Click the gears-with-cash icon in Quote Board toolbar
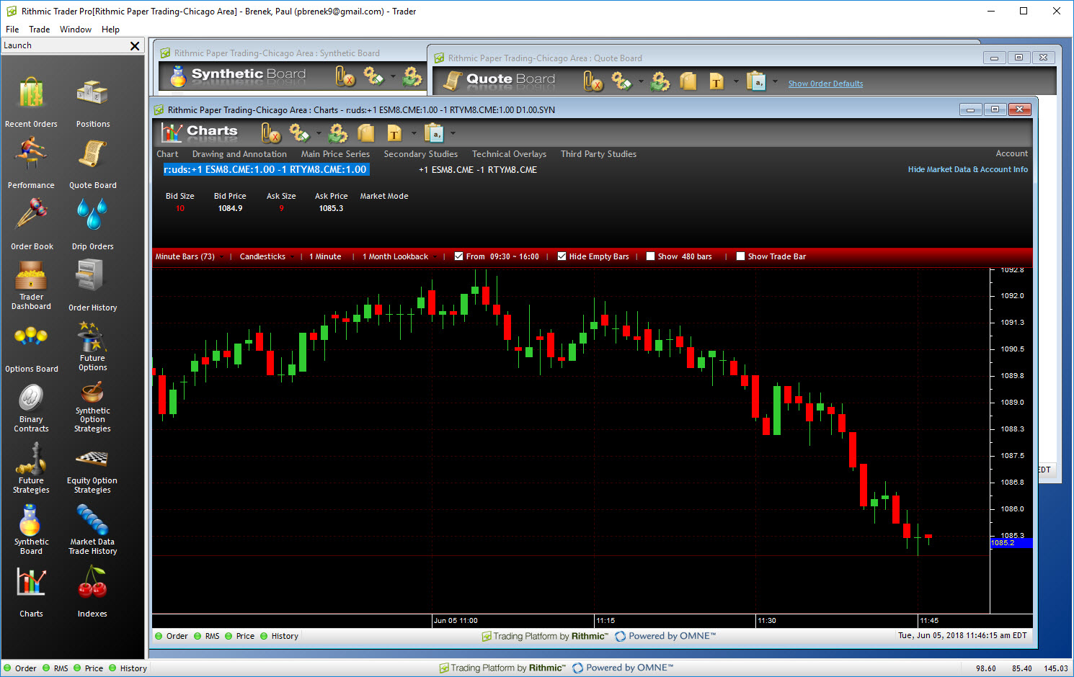 660,81
